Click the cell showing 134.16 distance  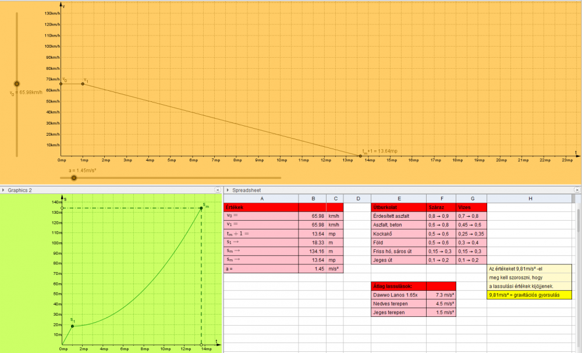tap(313, 251)
